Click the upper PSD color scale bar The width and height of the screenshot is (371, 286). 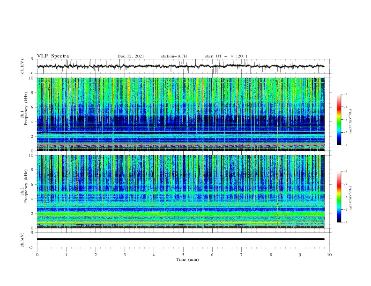[x=339, y=120]
